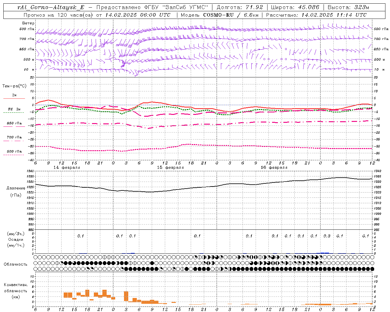Click the (мм/3ч.) precipitation unit label

(x=16, y=234)
